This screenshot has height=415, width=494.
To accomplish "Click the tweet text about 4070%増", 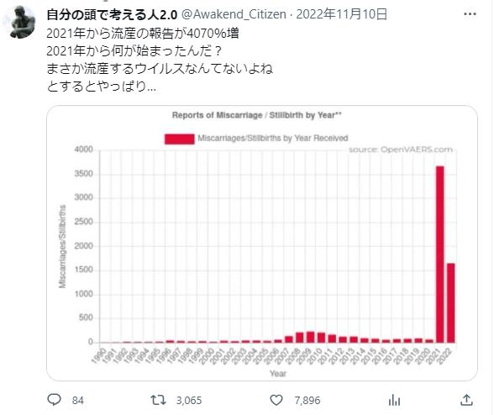I will point(143,33).
